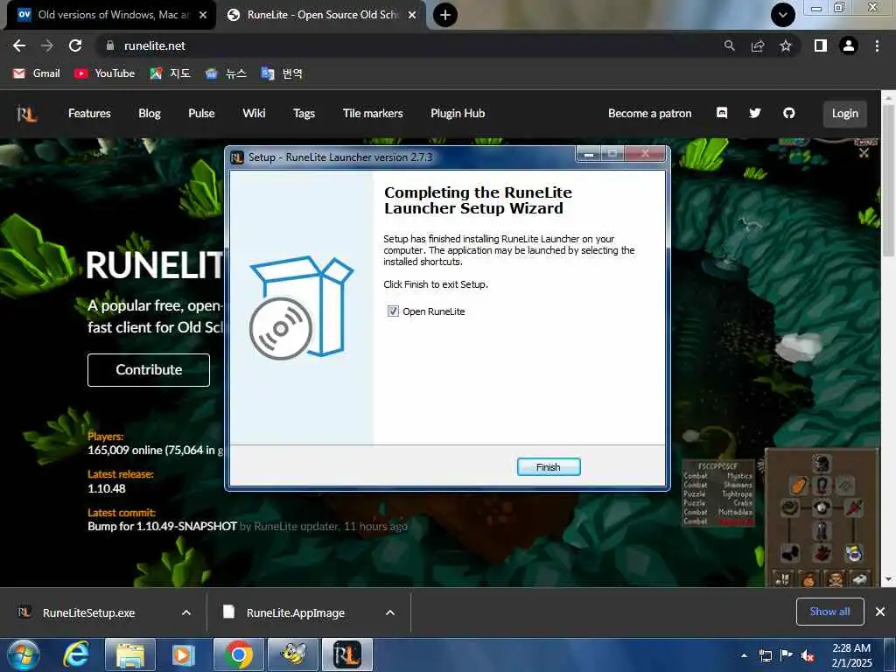Close the RuneLite browser tab
896x672 pixels.
[x=412, y=15]
